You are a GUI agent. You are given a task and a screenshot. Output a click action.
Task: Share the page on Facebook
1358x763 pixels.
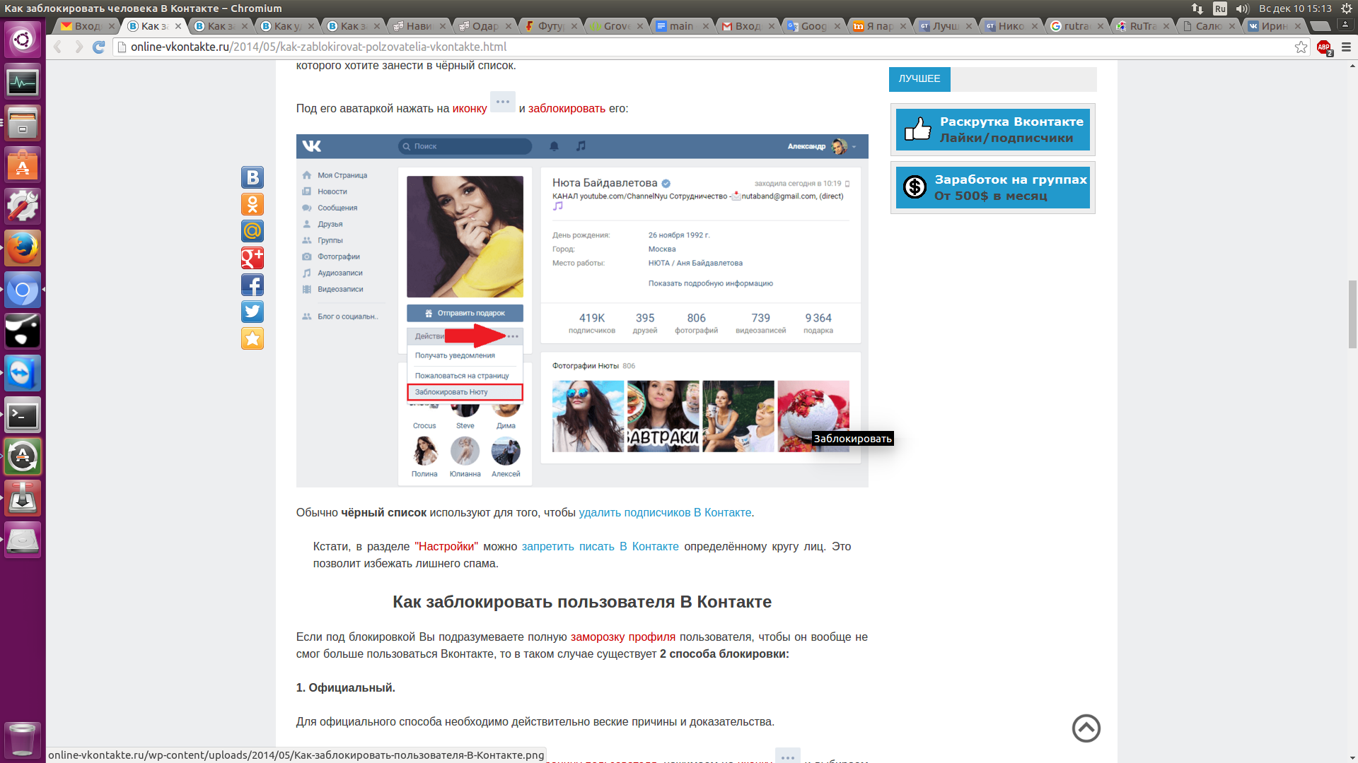(x=252, y=285)
